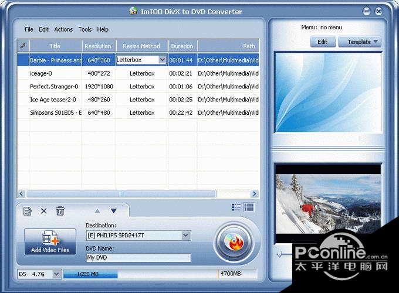Click the menu template preview thumbnail
Viewport: 399px width, 293px height.
pos(329,93)
